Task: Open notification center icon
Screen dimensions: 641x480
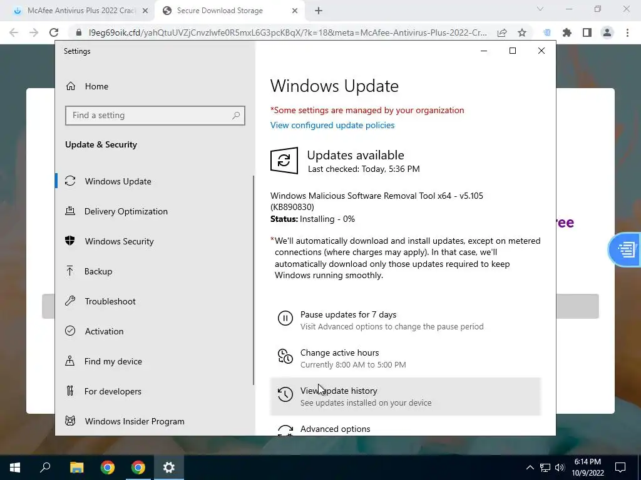Action: pos(620,467)
